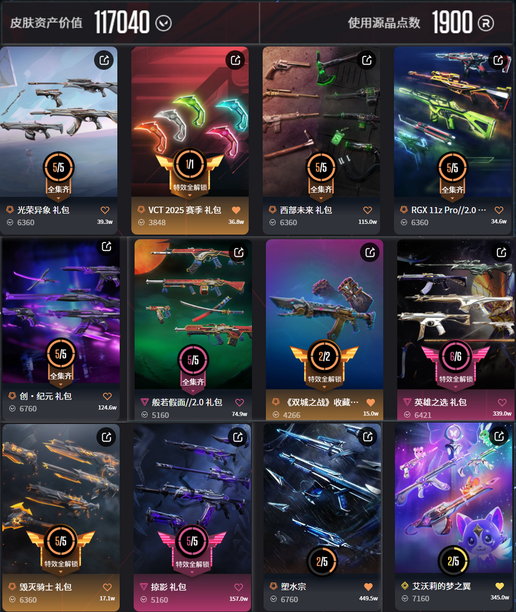Open share icon on VCT 2025 赛季 礼包 card
The height and width of the screenshot is (612, 516).
(x=235, y=60)
